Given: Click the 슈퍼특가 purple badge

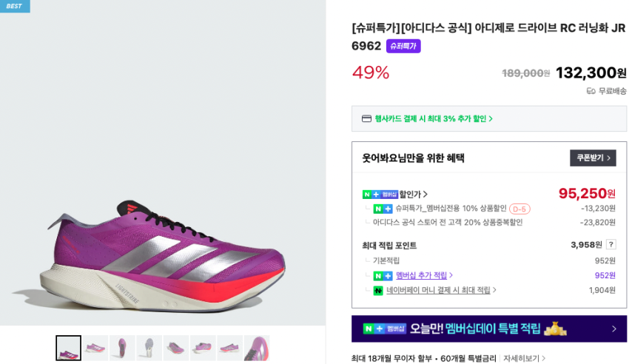Looking at the screenshot, I should pos(403,46).
